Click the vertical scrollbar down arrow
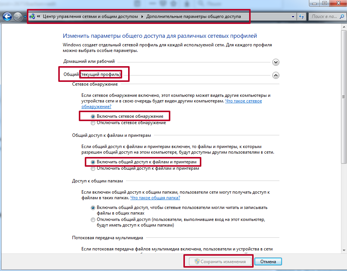The width and height of the screenshot is (347, 271). pyautogui.click(x=344, y=251)
